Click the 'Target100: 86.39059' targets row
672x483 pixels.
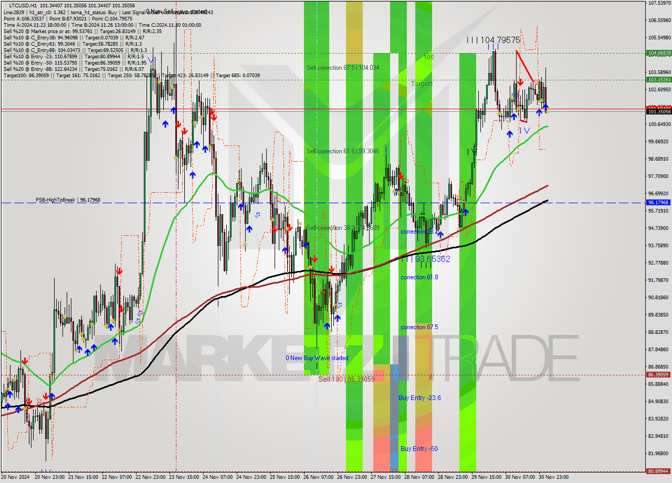[x=131, y=76]
